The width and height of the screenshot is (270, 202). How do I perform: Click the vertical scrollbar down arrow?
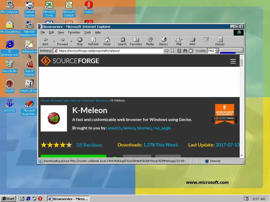pyautogui.click(x=242, y=155)
